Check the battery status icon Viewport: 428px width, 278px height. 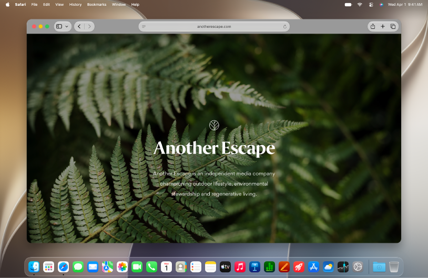348,4
